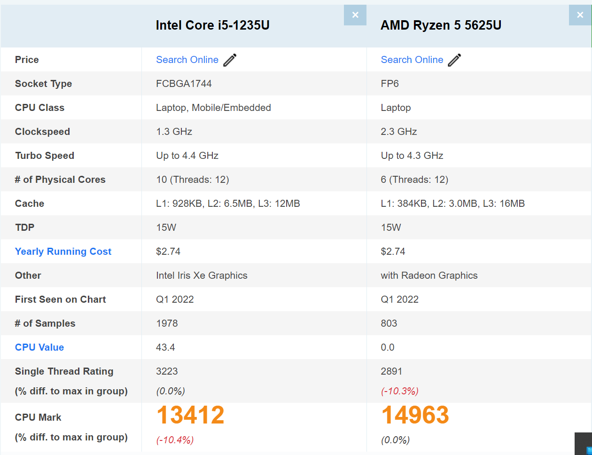The image size is (592, 455).
Task: Remove the AMD Ryzen 5 5625U column
Action: point(580,15)
